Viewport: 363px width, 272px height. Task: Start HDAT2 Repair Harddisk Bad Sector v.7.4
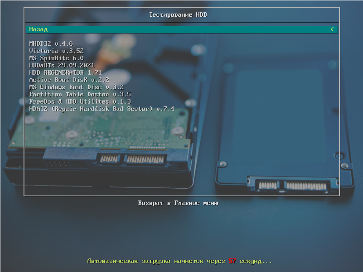point(102,109)
